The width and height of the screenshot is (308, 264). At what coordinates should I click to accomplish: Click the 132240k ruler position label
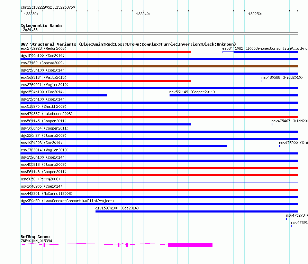[143, 14]
